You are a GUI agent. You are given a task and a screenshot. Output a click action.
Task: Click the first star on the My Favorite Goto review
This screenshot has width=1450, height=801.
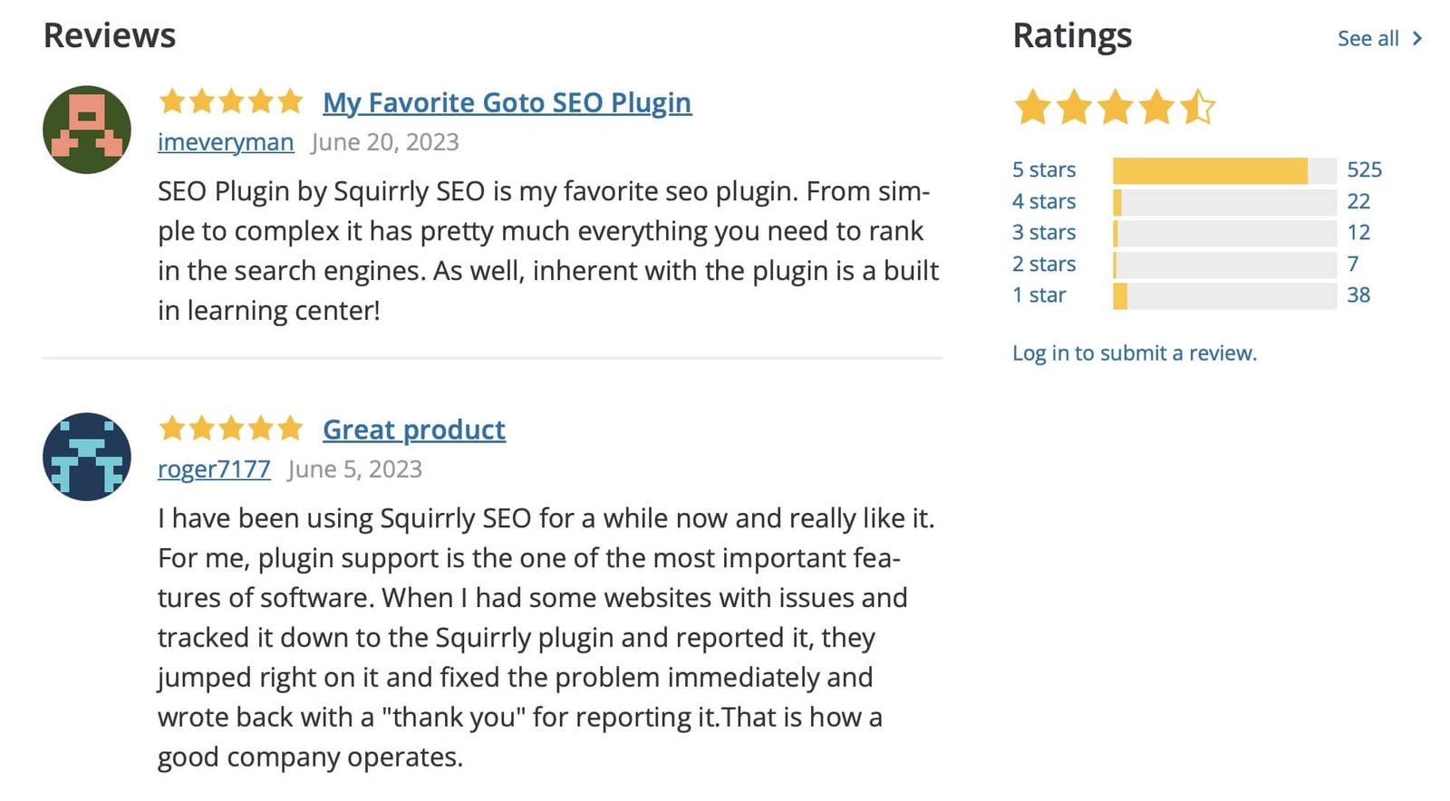(x=172, y=101)
